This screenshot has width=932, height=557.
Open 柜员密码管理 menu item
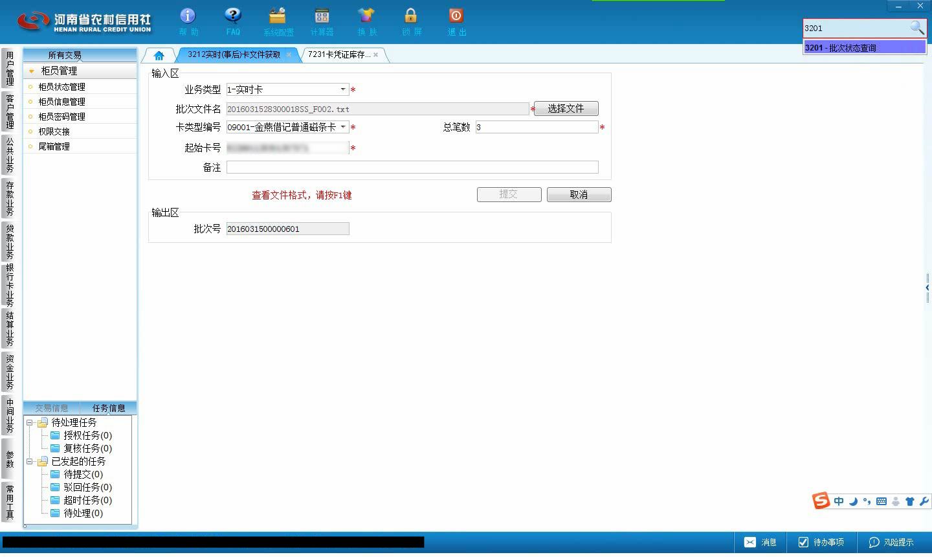point(61,117)
